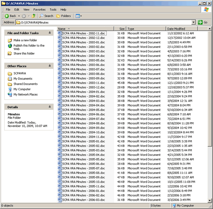
Task: Open the View menu
Action: [26, 10]
